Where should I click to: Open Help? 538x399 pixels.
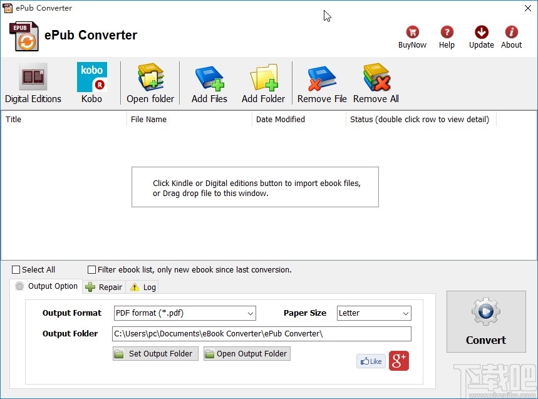click(447, 37)
